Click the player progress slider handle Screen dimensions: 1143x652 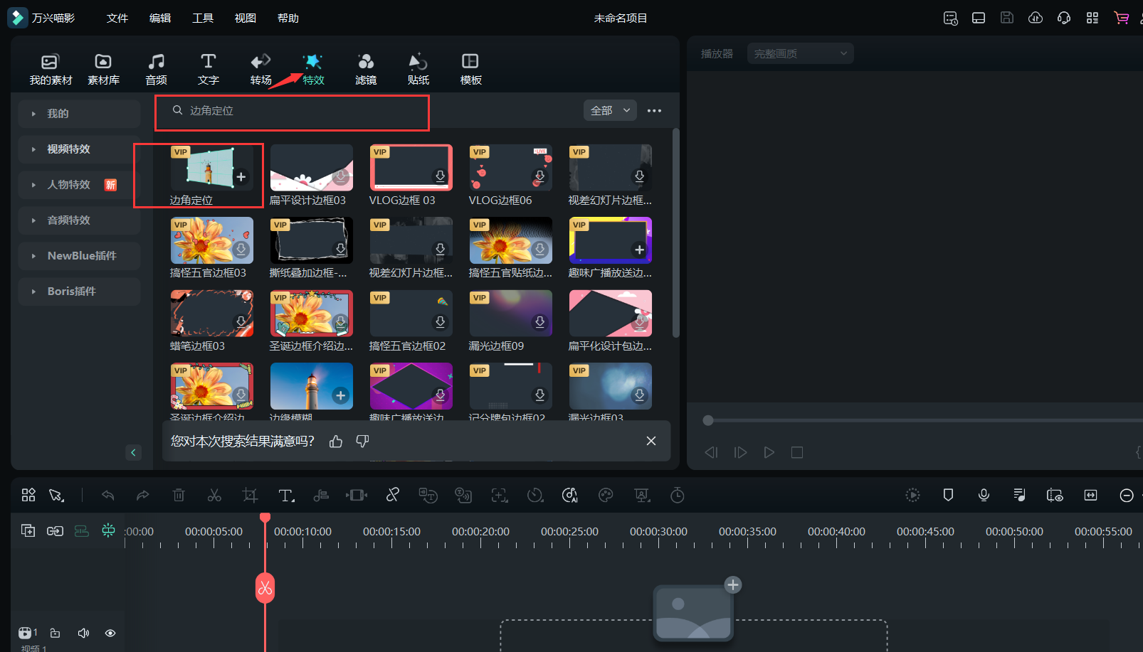(x=708, y=420)
